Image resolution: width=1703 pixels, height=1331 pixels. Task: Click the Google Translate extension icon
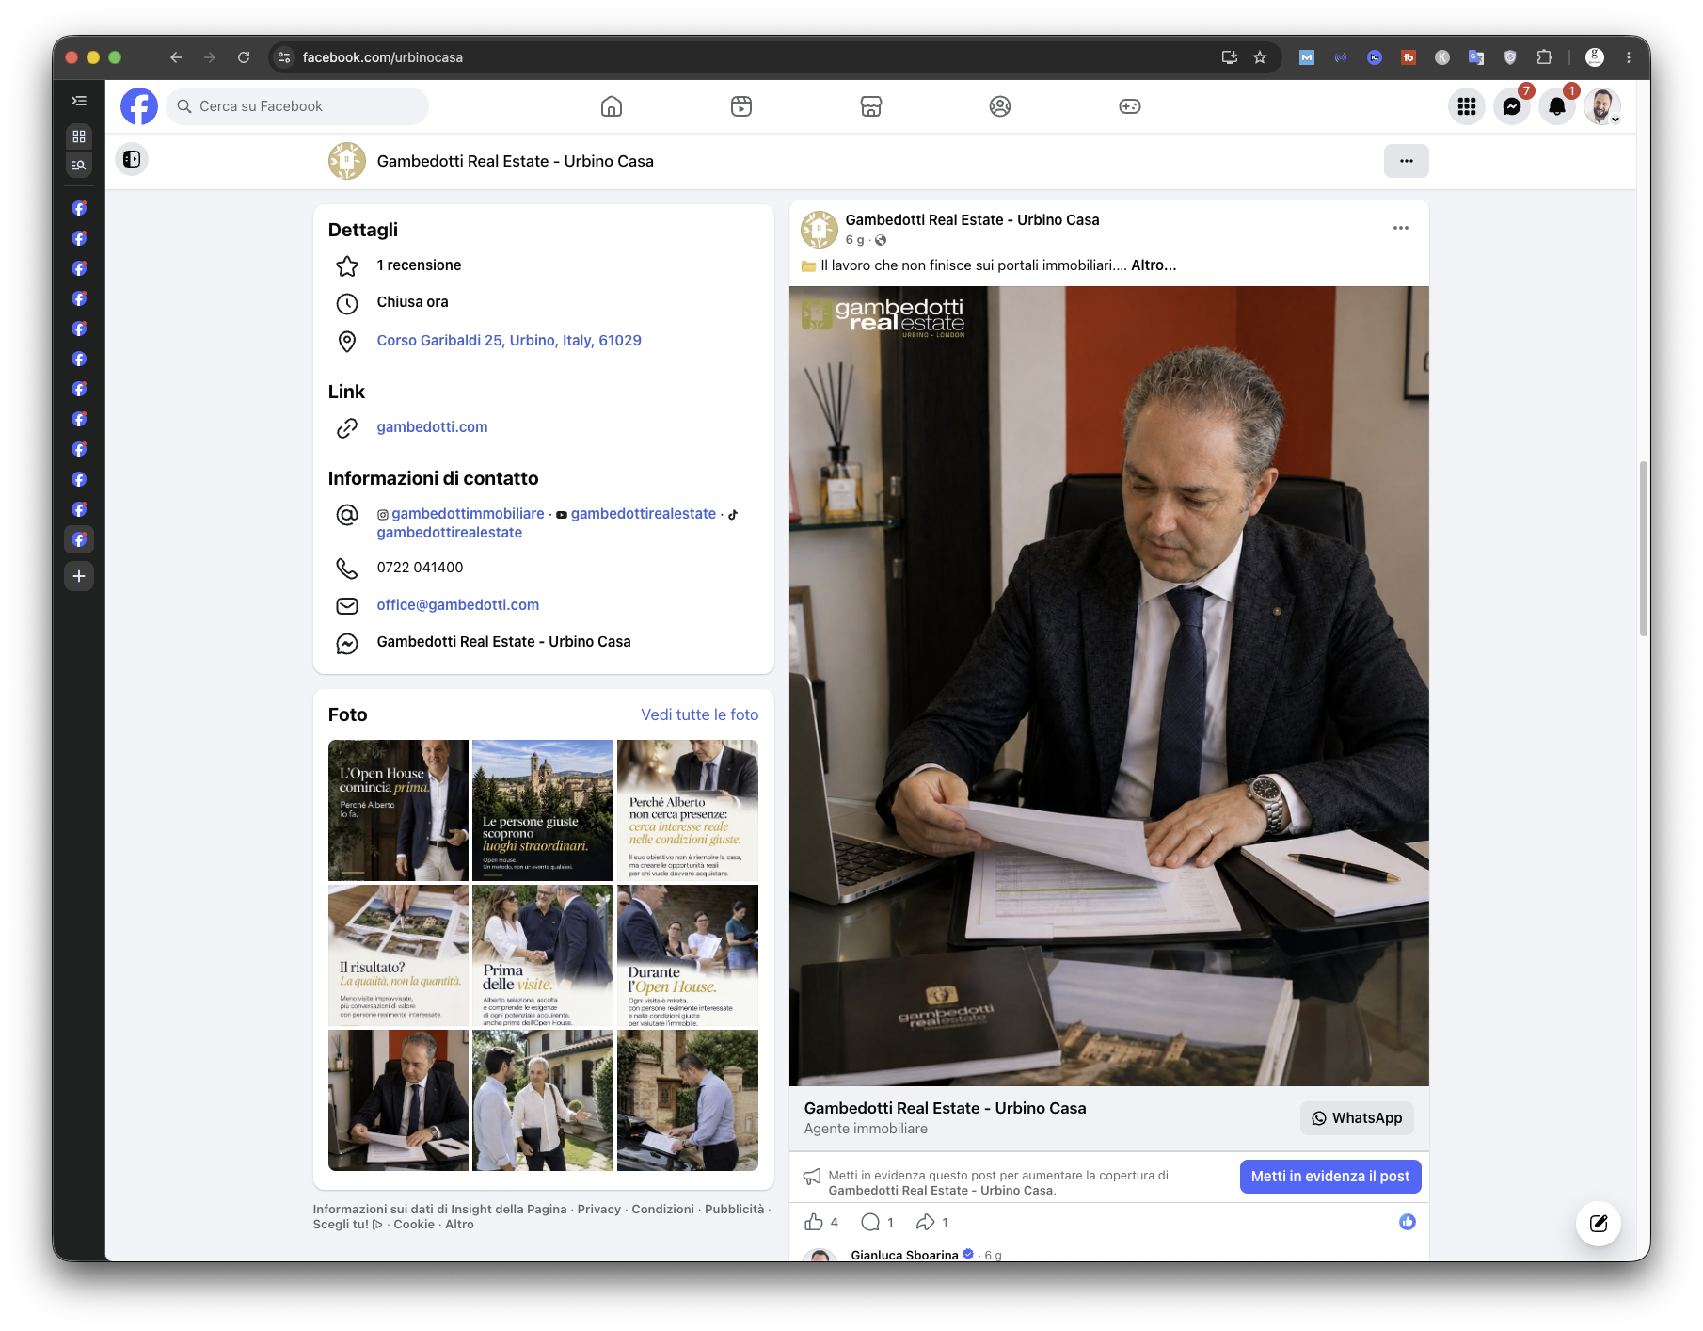pos(1476,57)
